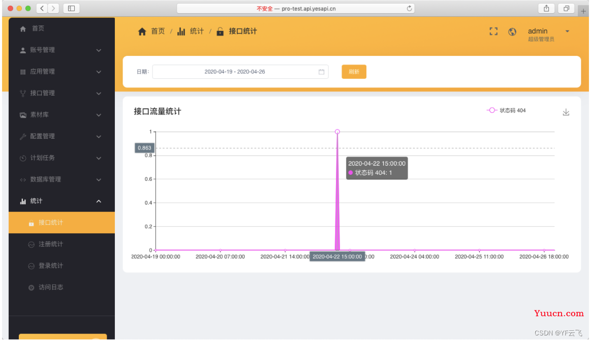Screen dimensions: 590x341
Task: Click x-axis label 2020-04-24 04:00:00
Action: (414, 257)
